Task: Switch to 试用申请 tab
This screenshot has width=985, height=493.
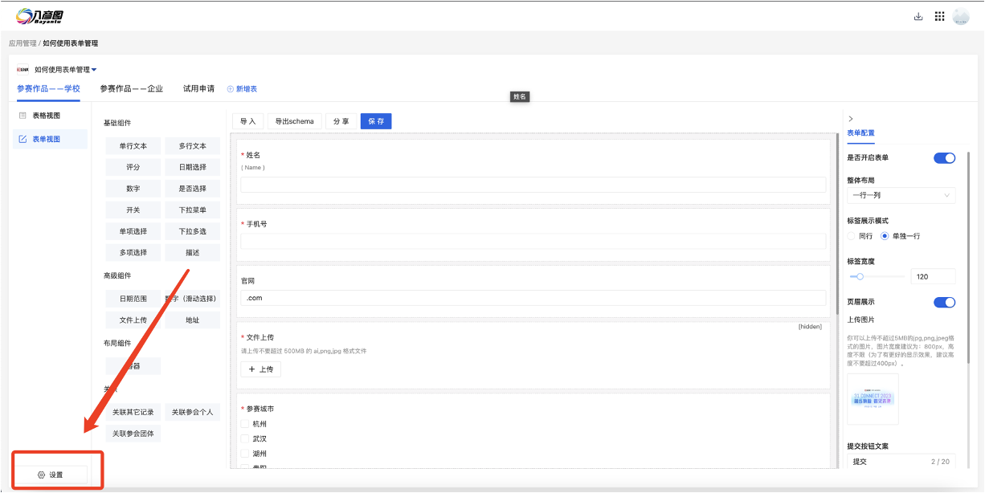Action: [x=198, y=88]
